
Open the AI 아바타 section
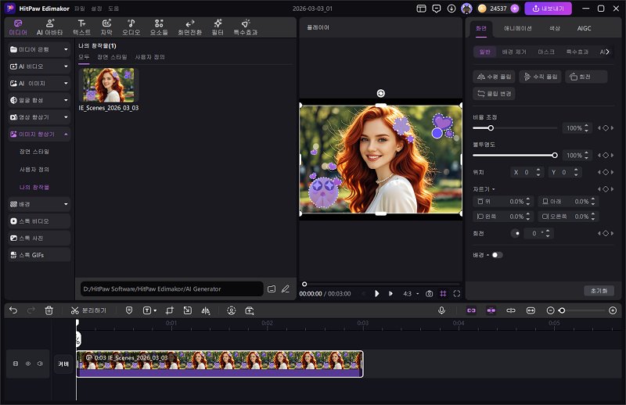click(49, 27)
